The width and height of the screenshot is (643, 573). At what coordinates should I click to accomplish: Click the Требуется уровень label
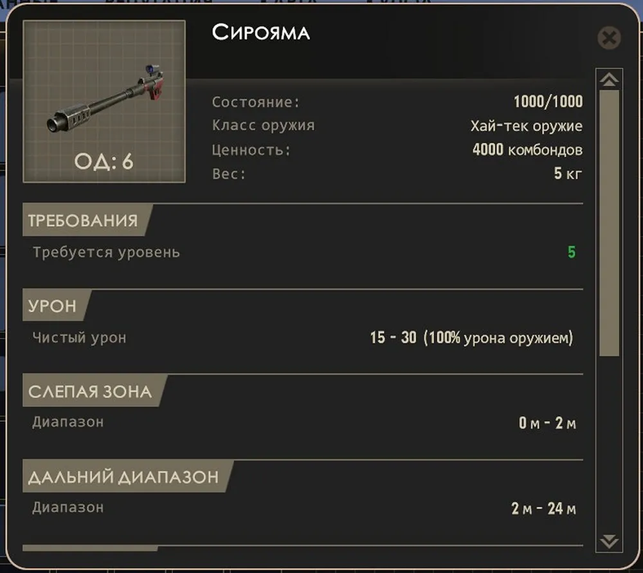tap(106, 252)
